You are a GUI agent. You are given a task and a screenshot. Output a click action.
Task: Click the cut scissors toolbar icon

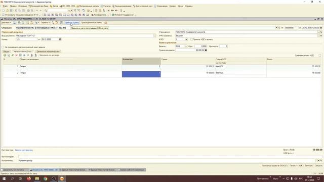(x=16, y=11)
